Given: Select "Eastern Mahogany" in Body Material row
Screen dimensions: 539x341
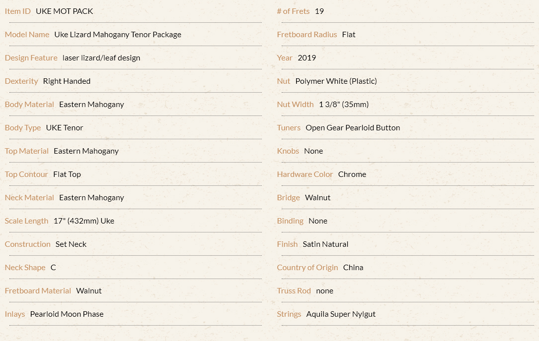Looking at the screenshot, I should tap(91, 105).
